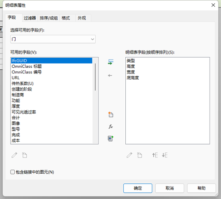This screenshot has height=199, width=221.
Task: Select OmniClass 标题 in available fields
Action: (x=51, y=66)
